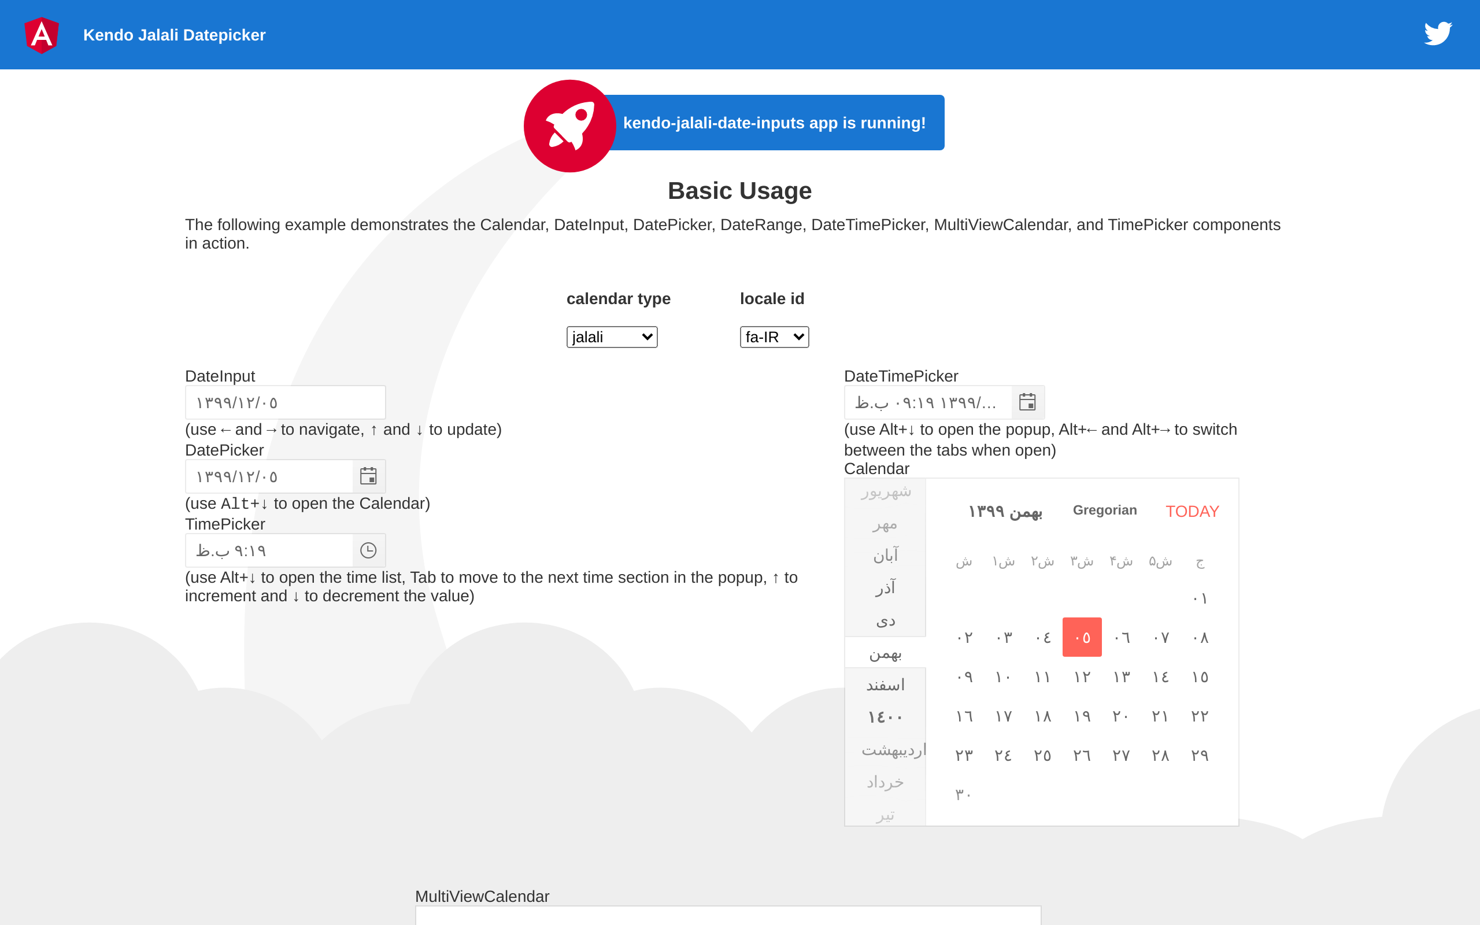The height and width of the screenshot is (925, 1480).
Task: Select آبان in month navigation list
Action: [x=886, y=556]
